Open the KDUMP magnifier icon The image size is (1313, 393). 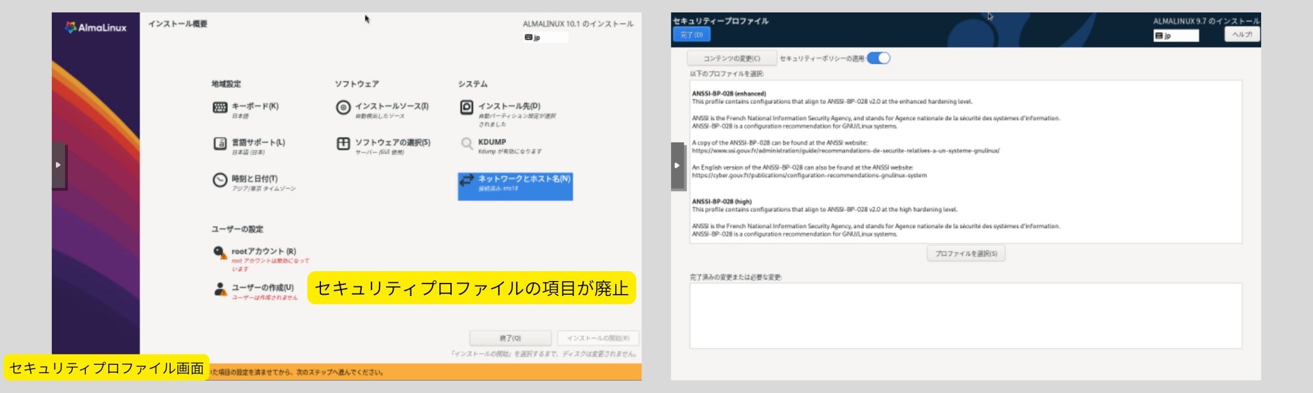[x=467, y=143]
